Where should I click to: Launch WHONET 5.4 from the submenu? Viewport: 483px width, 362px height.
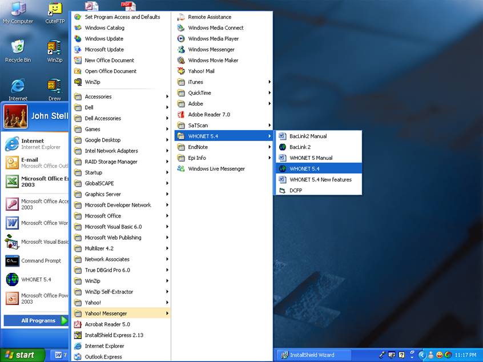point(304,168)
